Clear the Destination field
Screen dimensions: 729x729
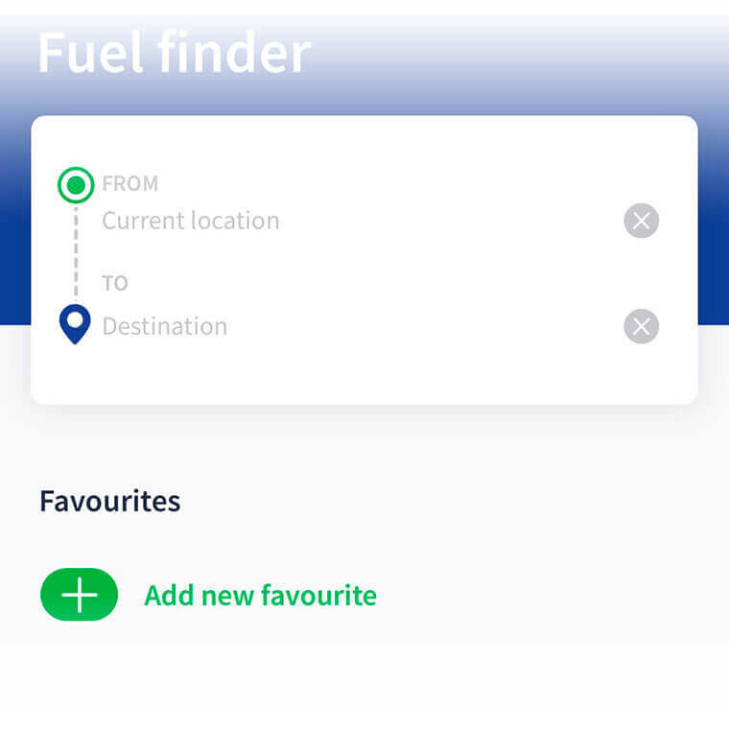pyautogui.click(x=641, y=327)
